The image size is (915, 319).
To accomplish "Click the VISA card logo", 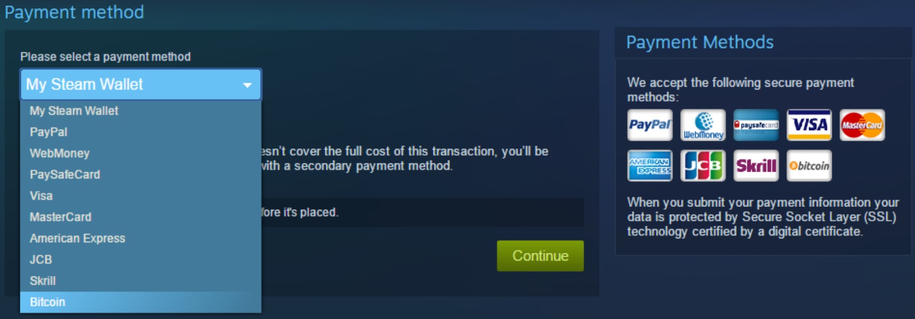I will click(809, 125).
